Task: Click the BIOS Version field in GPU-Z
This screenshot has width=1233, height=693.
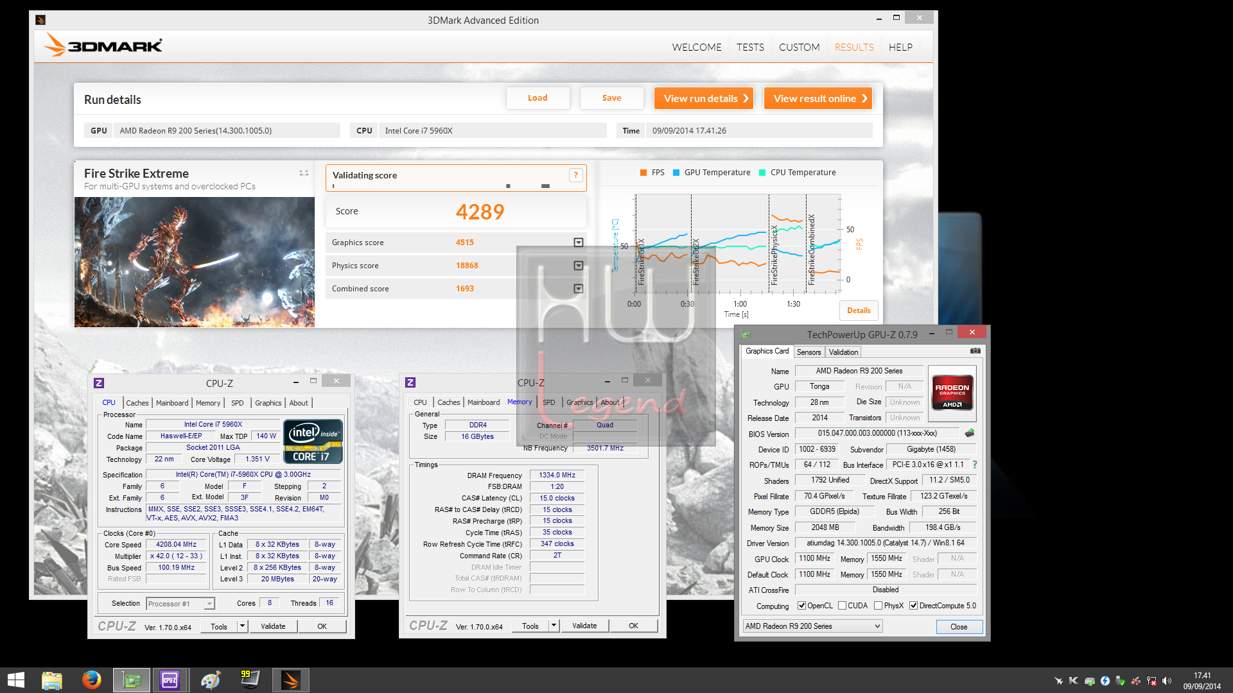Action: pyautogui.click(x=877, y=434)
